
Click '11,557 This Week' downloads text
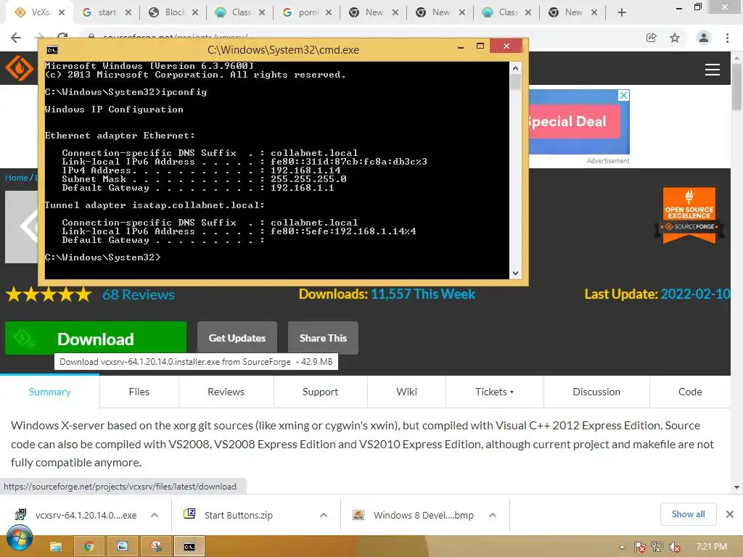(423, 294)
